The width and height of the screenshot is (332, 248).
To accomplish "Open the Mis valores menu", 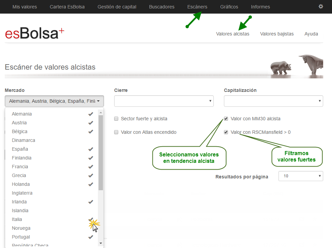I will tap(24, 7).
